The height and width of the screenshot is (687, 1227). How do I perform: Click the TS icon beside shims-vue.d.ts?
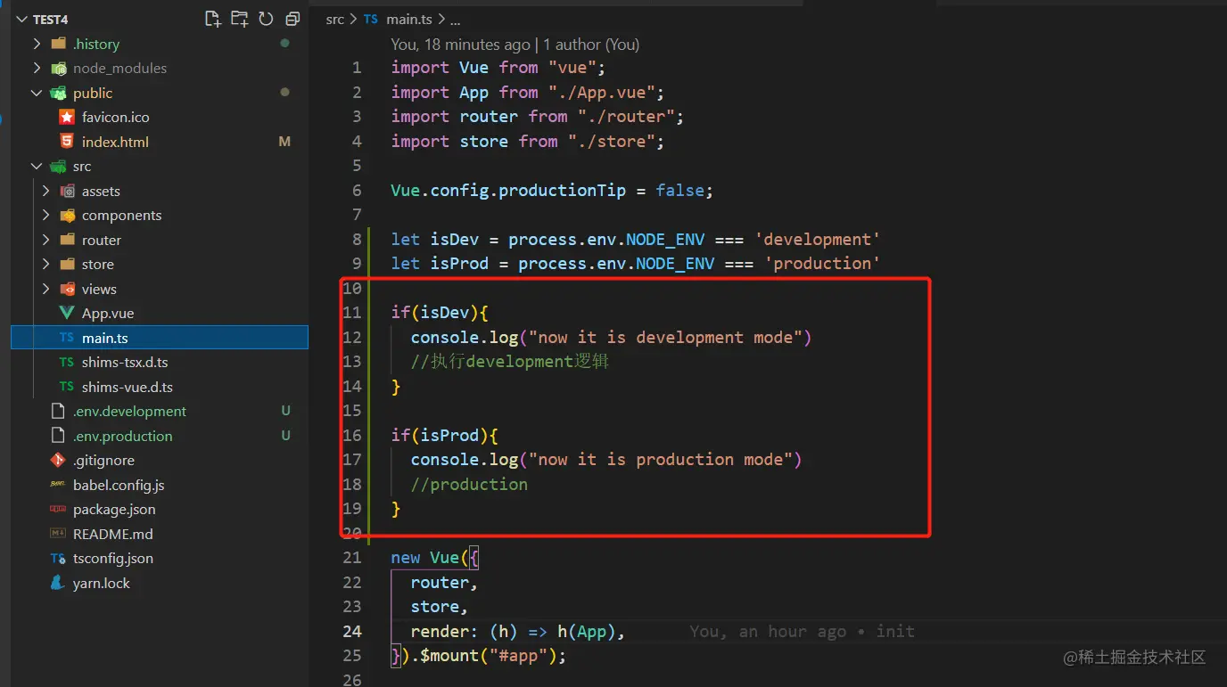pyautogui.click(x=67, y=387)
